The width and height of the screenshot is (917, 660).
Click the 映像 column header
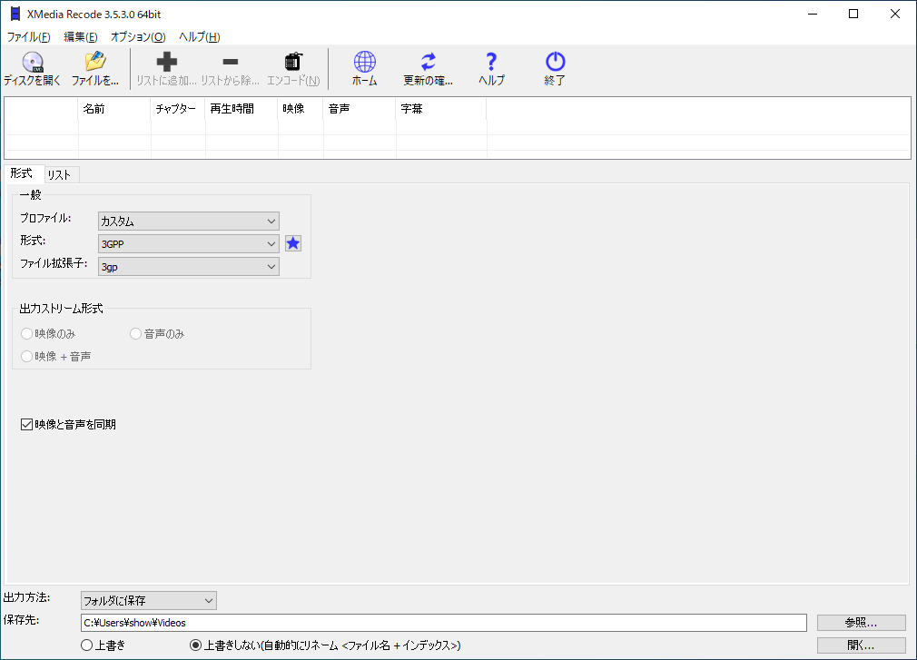[x=300, y=109]
